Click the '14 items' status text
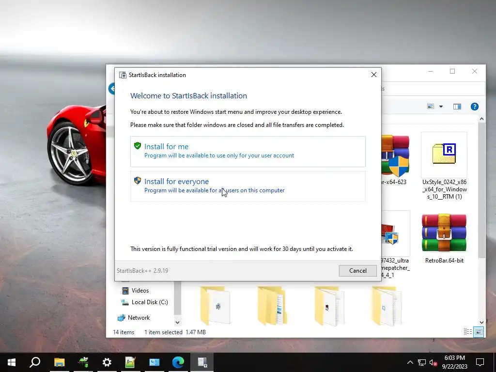The image size is (496, 372). click(x=124, y=332)
